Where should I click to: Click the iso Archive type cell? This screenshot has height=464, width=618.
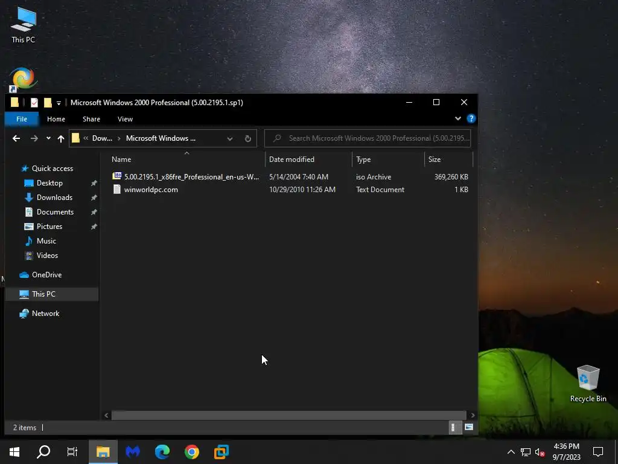point(374,177)
